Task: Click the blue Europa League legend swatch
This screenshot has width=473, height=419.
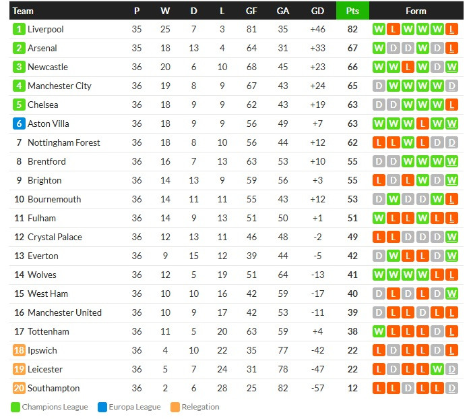Action: click(x=102, y=407)
